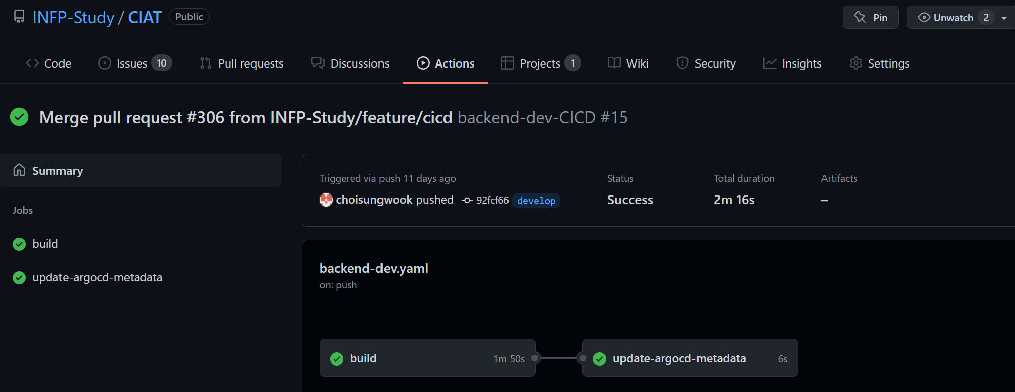This screenshot has height=392, width=1015.
Task: Click the green success icon beside run title
Action: click(19, 117)
